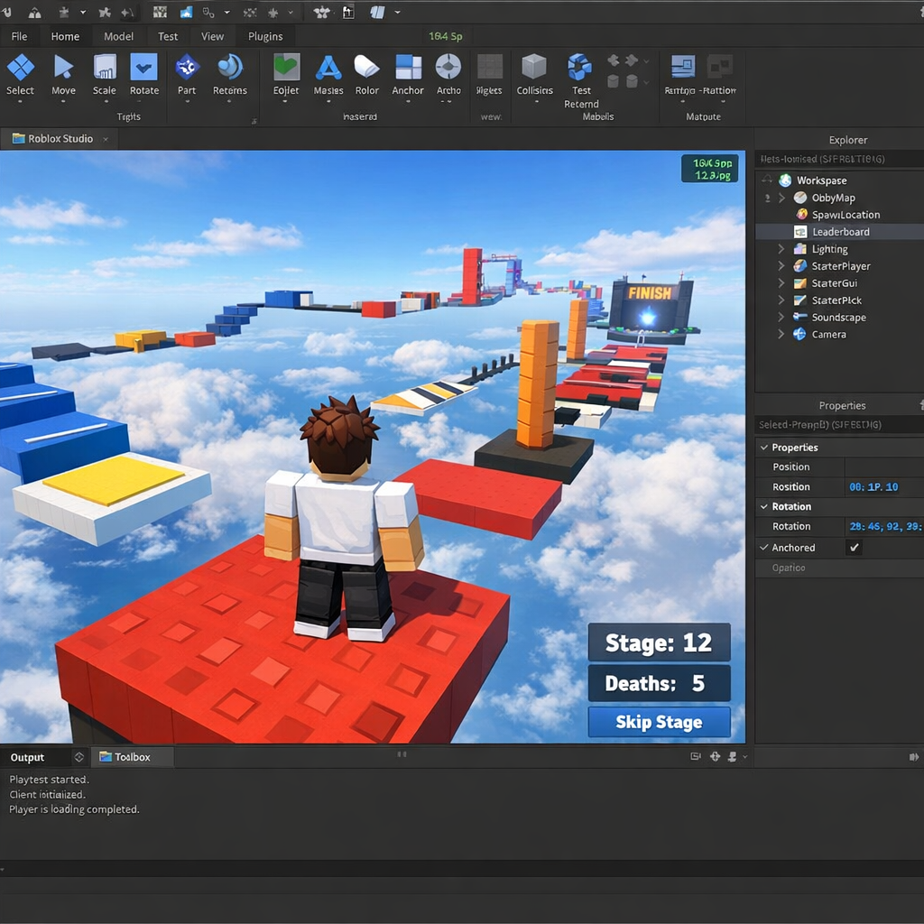The height and width of the screenshot is (924, 924).
Task: Click the Properties filter input field
Action: pos(839,424)
